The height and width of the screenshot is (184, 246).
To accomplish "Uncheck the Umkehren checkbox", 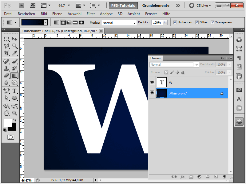I will pyautogui.click(x=175, y=22).
